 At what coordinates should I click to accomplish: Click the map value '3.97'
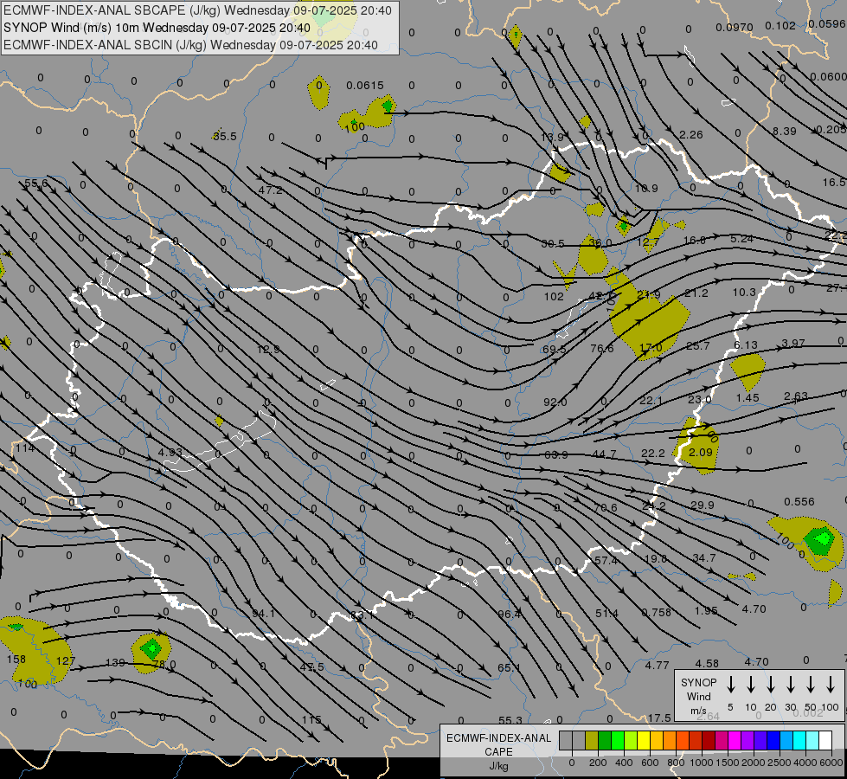pyautogui.click(x=793, y=344)
